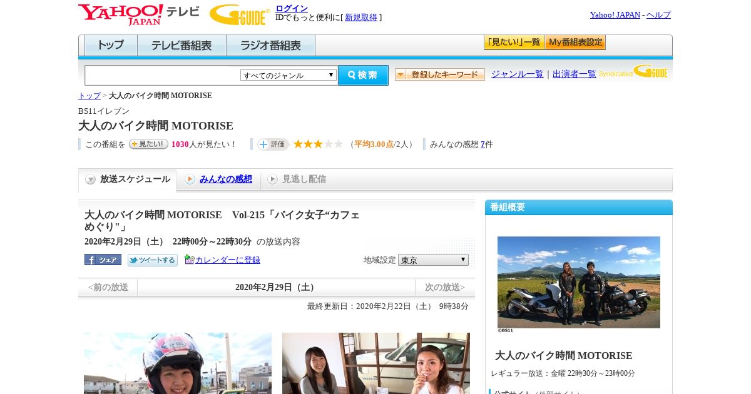
Task: Open the ジャンル一覧 link
Action: [x=518, y=74]
